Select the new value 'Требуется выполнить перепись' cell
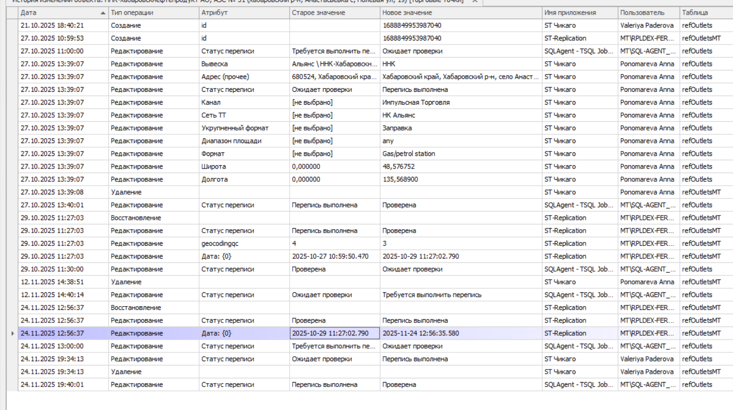Image resolution: width=733 pixels, height=410 pixels. (x=461, y=295)
